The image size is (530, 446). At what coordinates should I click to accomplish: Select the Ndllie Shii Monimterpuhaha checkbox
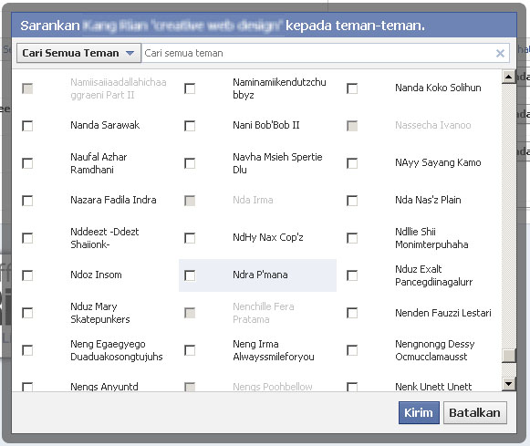(352, 238)
